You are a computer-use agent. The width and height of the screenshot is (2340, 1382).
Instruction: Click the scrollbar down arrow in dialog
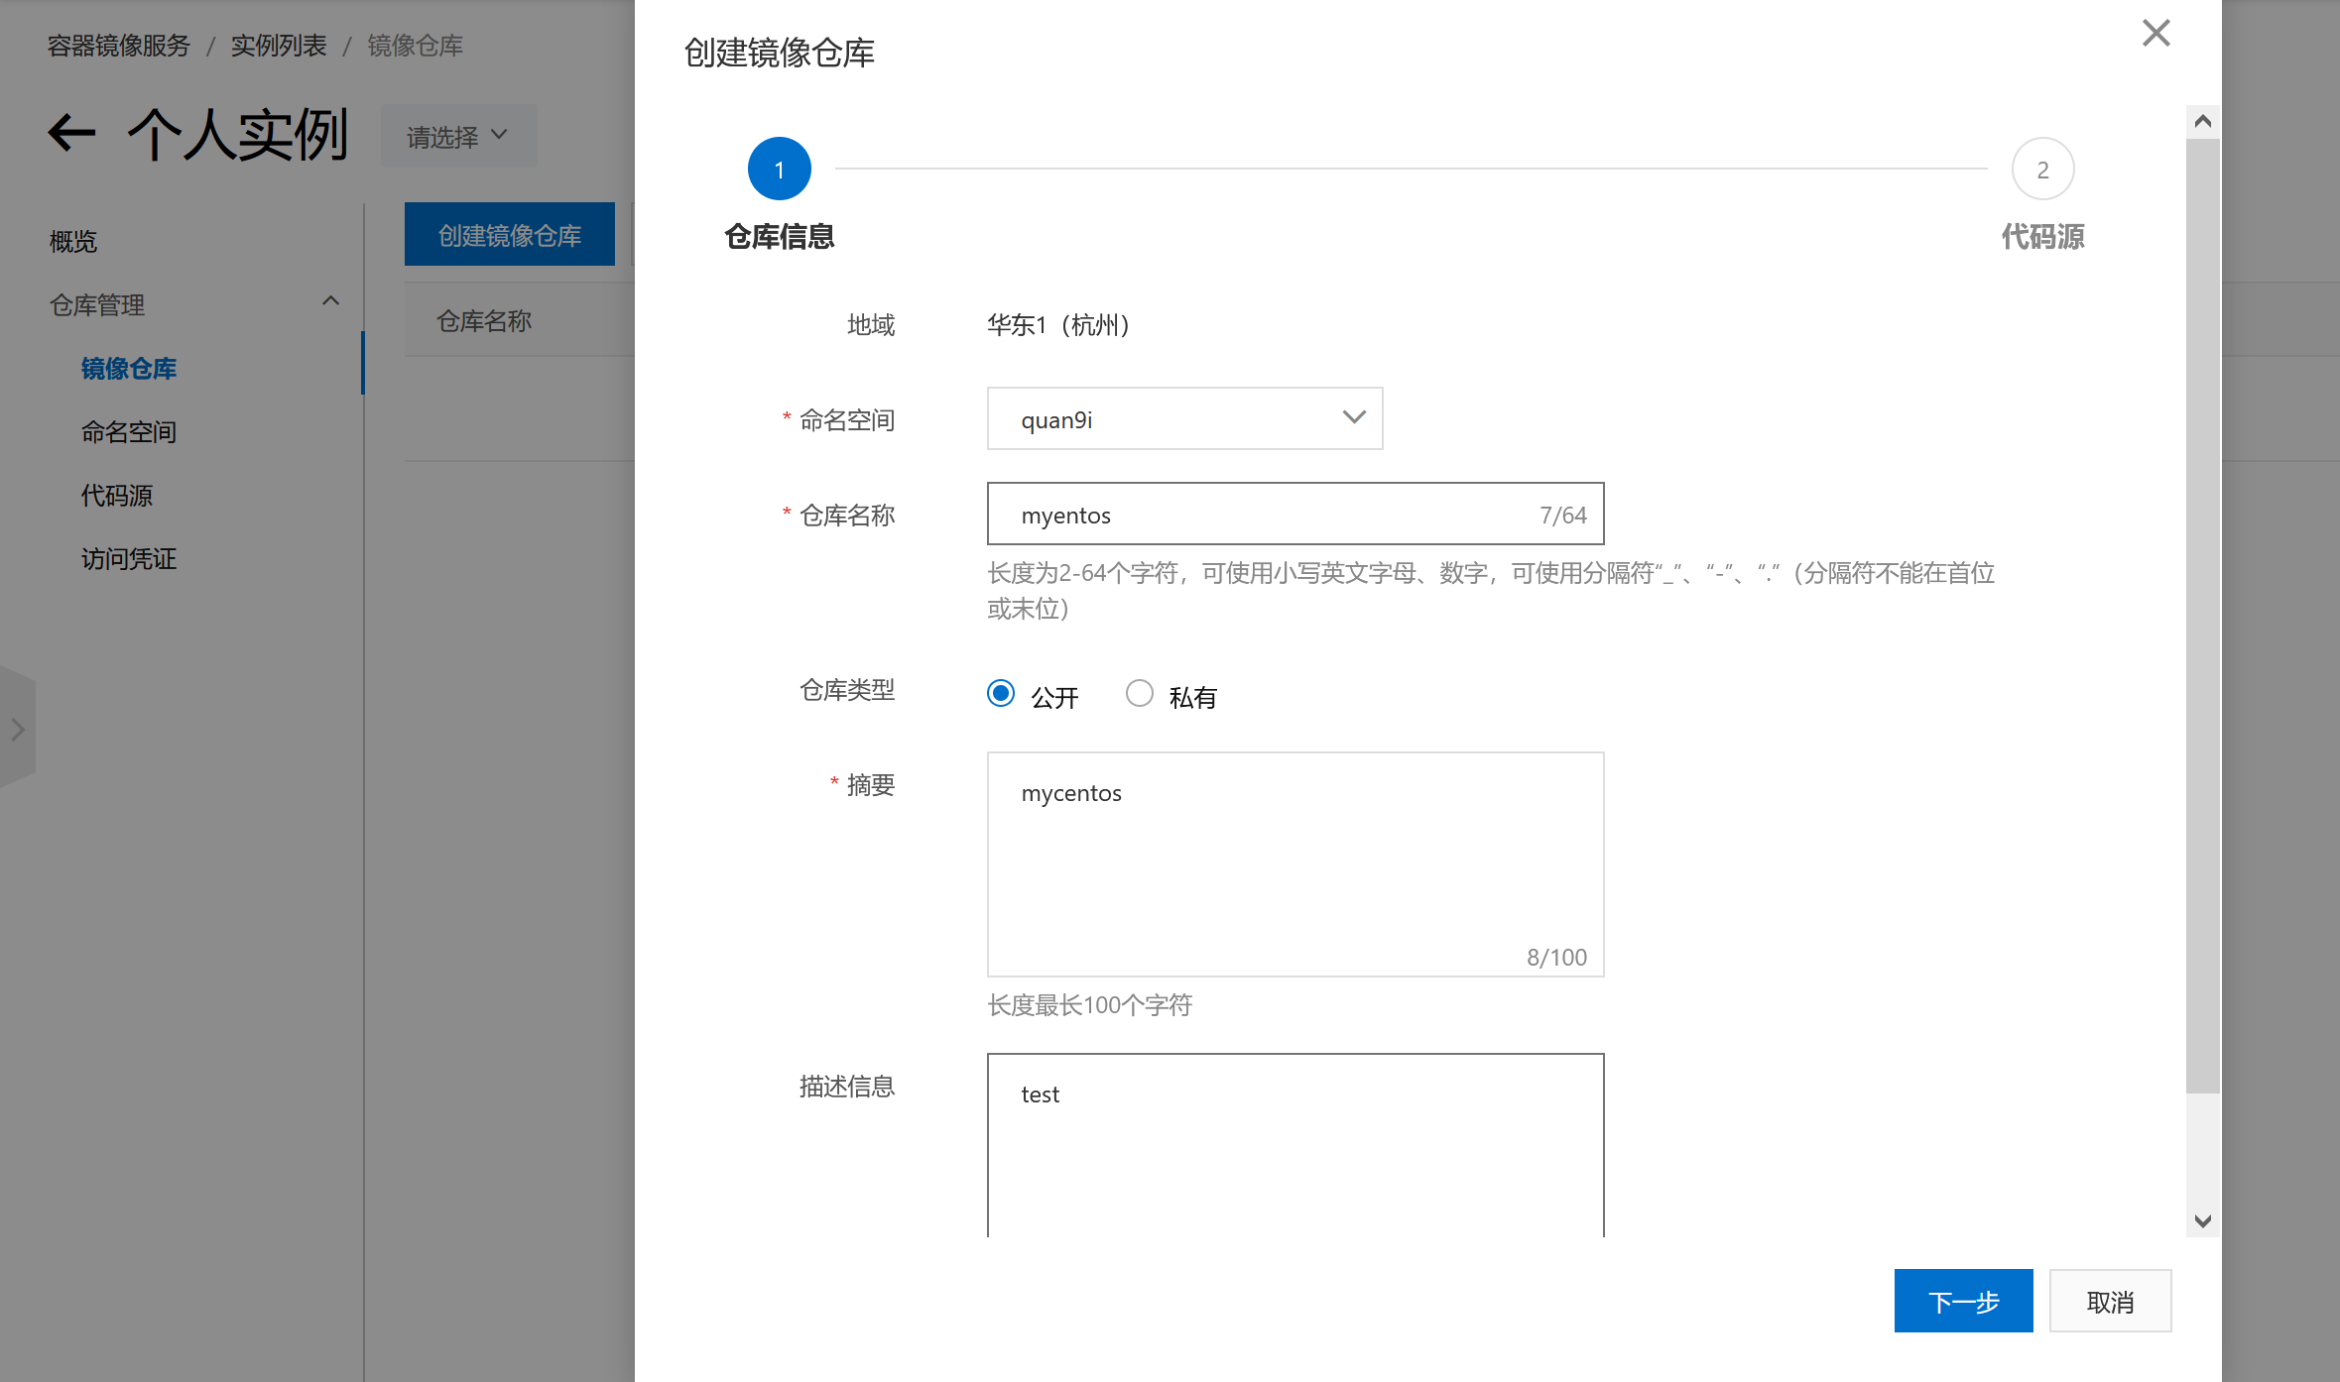click(x=2202, y=1221)
